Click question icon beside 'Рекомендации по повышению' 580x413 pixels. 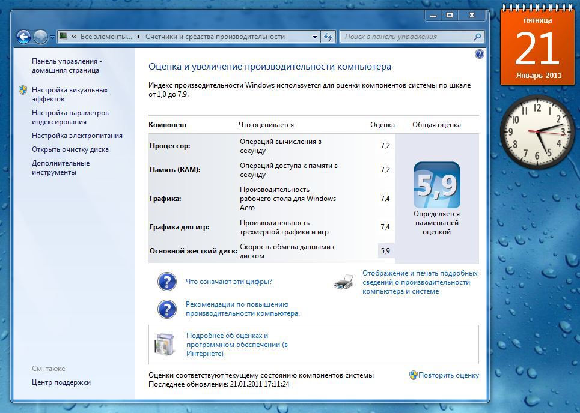click(x=166, y=309)
